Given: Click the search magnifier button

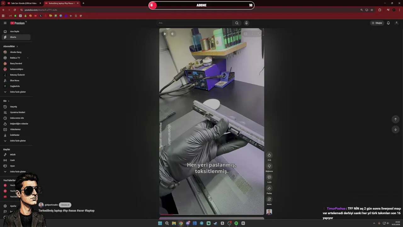Looking at the screenshot, I should [237, 23].
